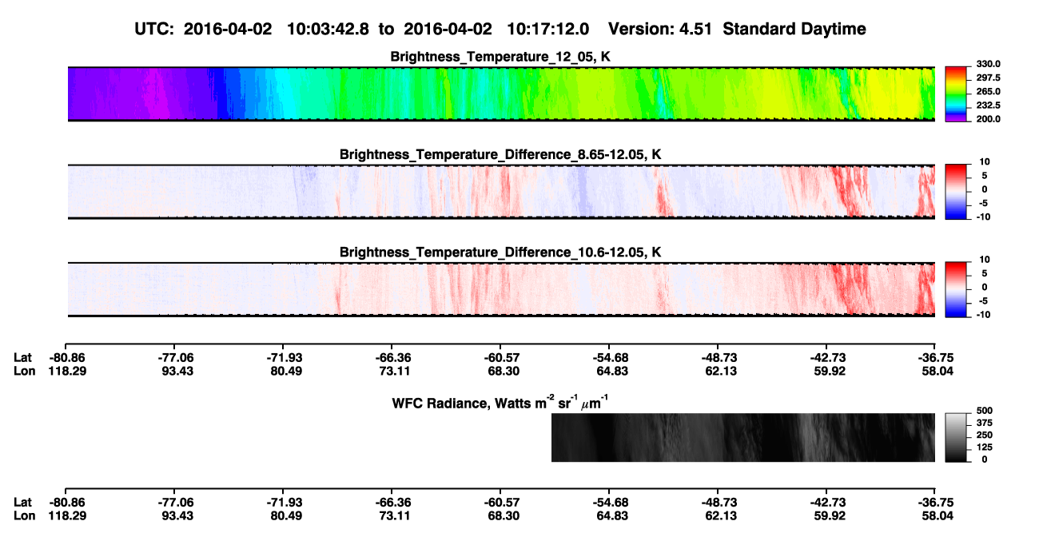Select the title 'Brightness_Temperature_12_05, K'
The height and width of the screenshot is (533, 1039).
click(501, 56)
